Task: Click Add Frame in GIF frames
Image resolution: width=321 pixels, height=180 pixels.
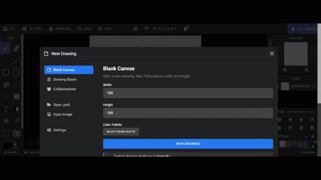Action: coord(32,152)
